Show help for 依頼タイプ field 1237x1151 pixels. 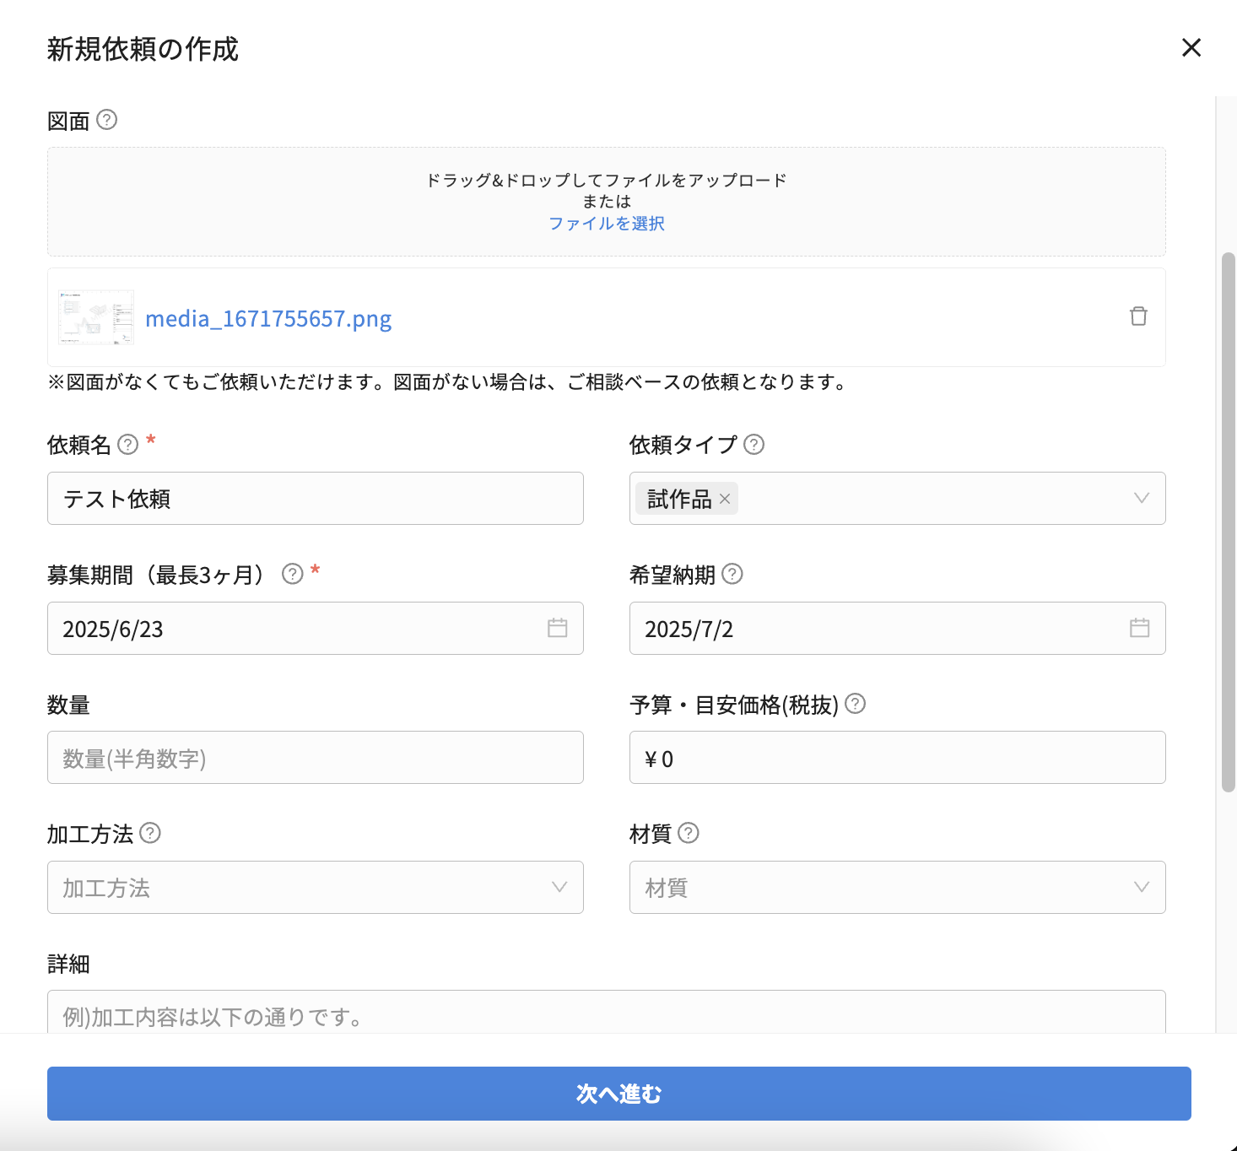pyautogui.click(x=754, y=444)
